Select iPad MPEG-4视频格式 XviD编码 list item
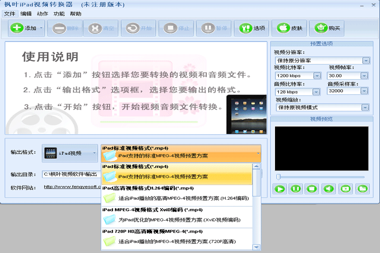The width and height of the screenshot is (380, 253). click(x=177, y=217)
